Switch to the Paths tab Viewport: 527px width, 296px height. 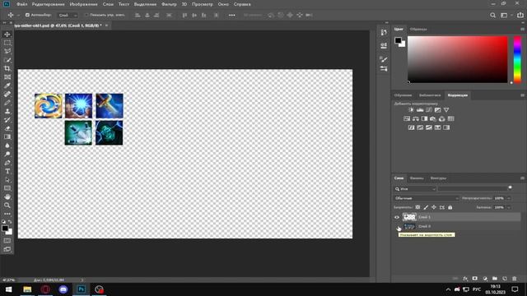438,178
